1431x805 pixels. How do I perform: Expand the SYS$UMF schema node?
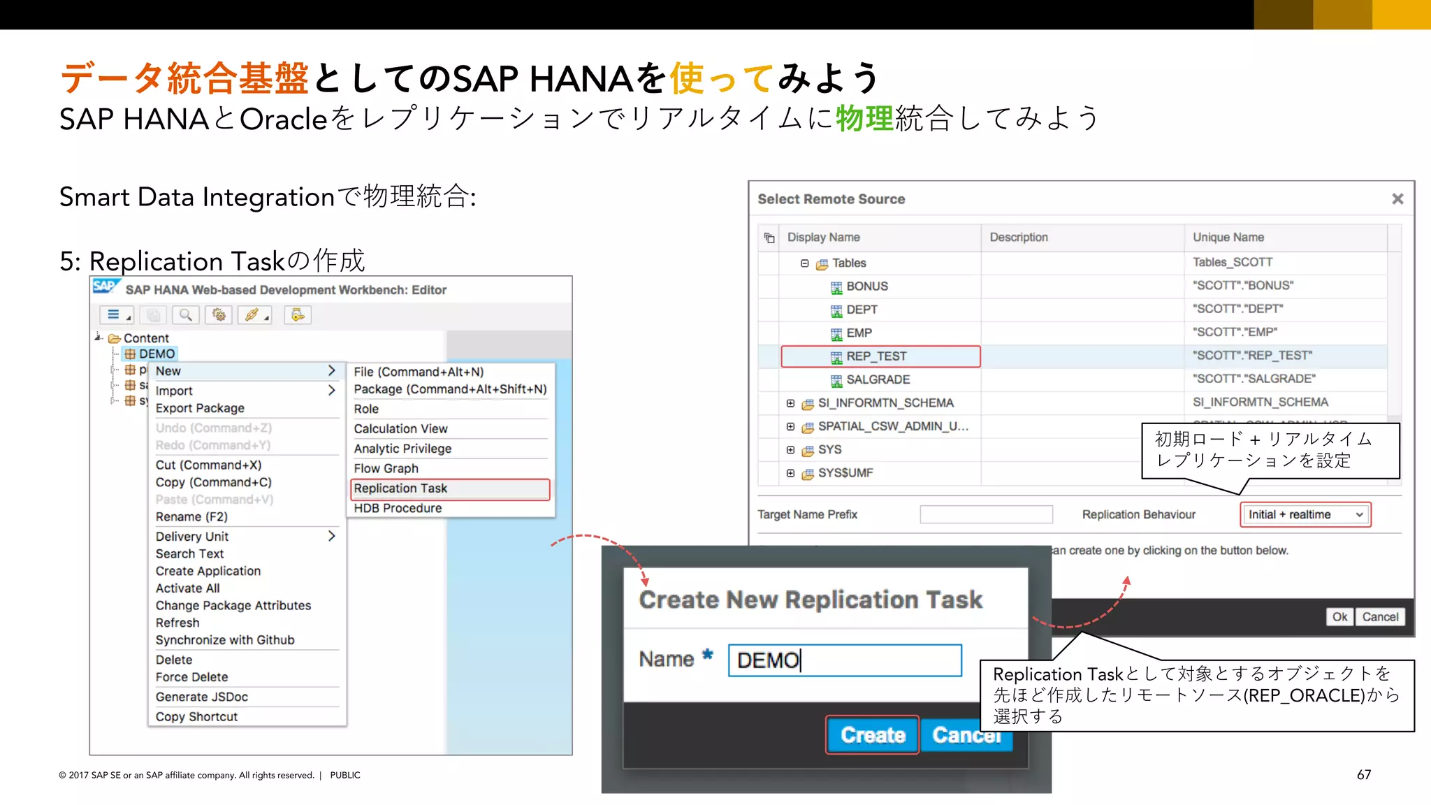click(x=790, y=473)
